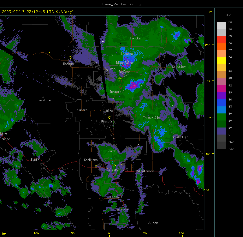Click the ThreeHills town label
The width and height of the screenshot is (243, 237).
[151, 118]
